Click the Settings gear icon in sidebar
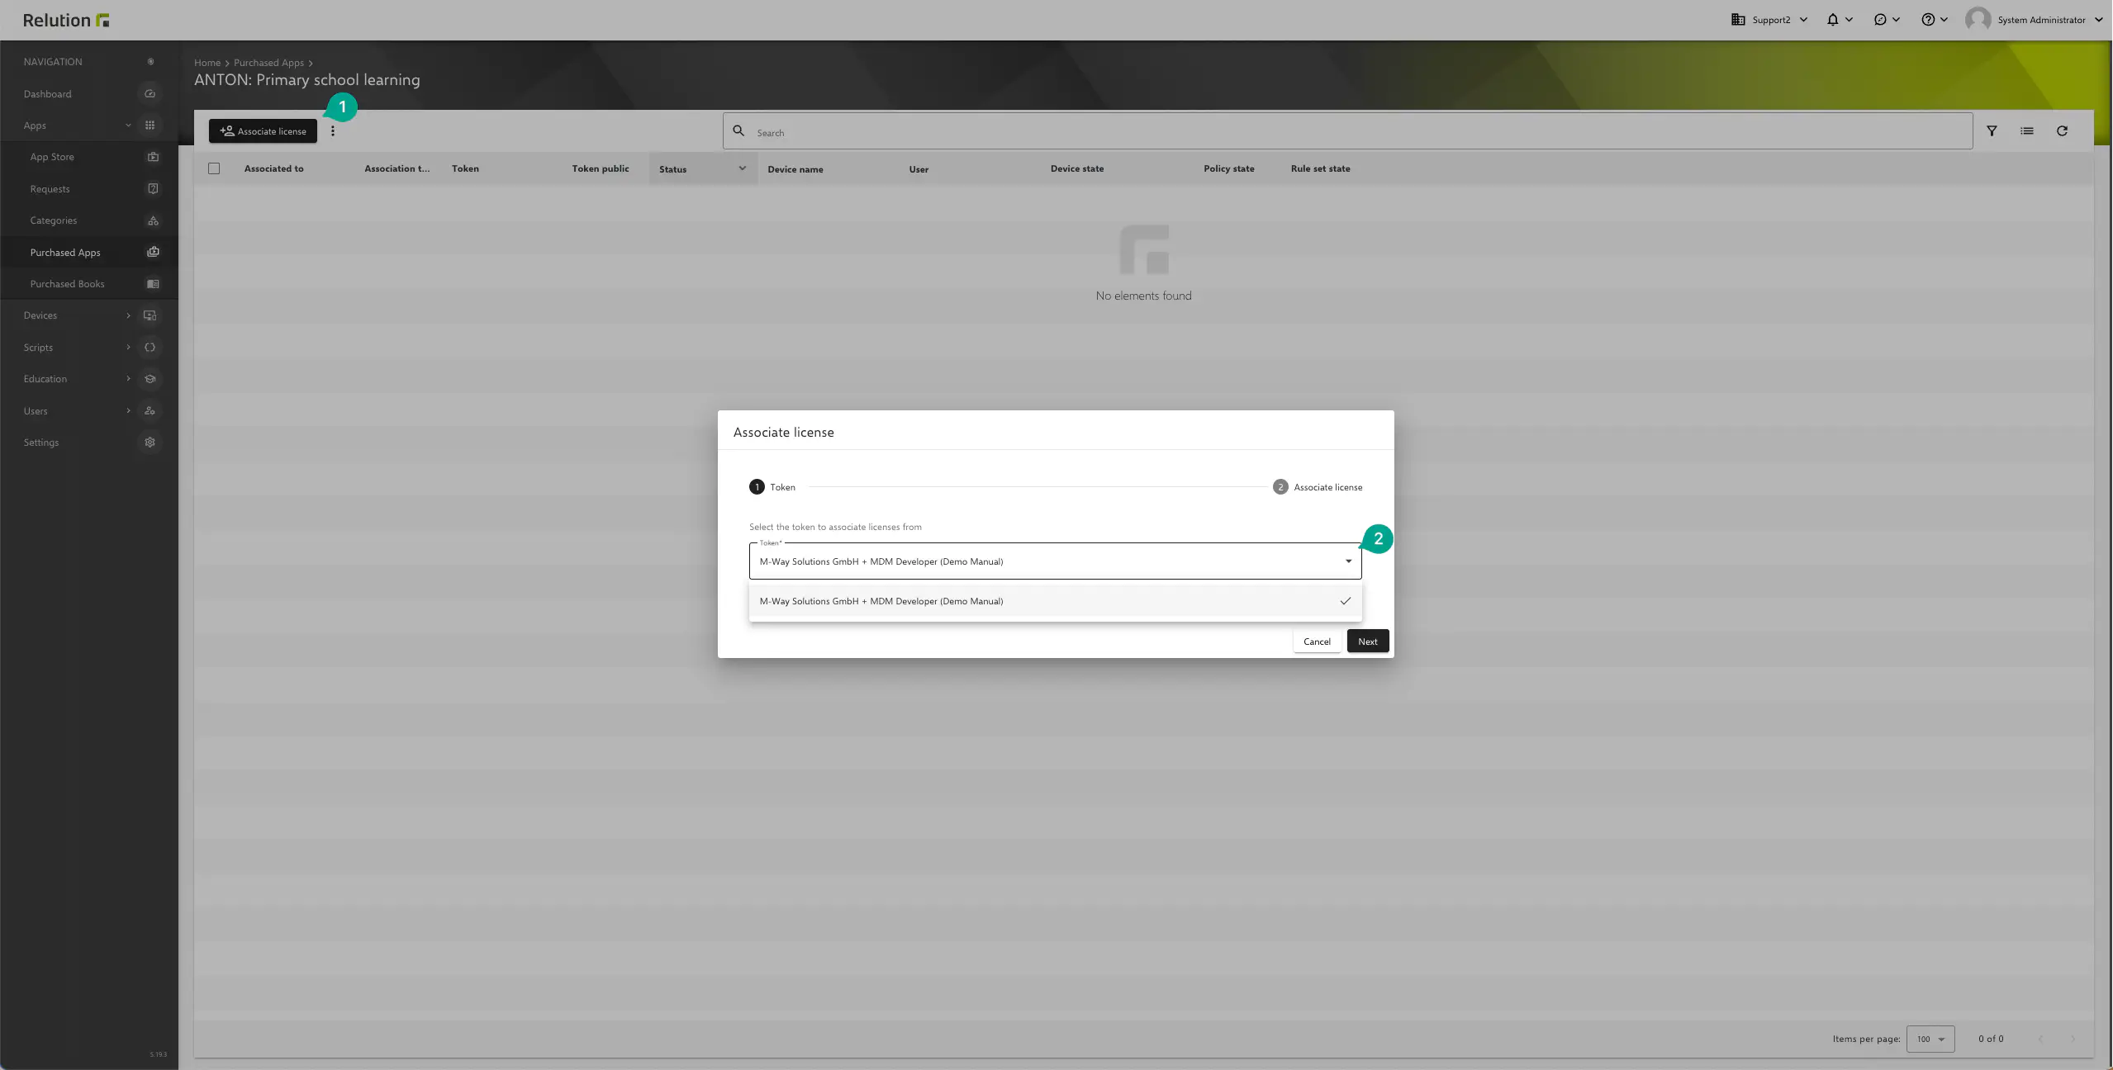Screen dimensions: 2113x1070 [150, 443]
